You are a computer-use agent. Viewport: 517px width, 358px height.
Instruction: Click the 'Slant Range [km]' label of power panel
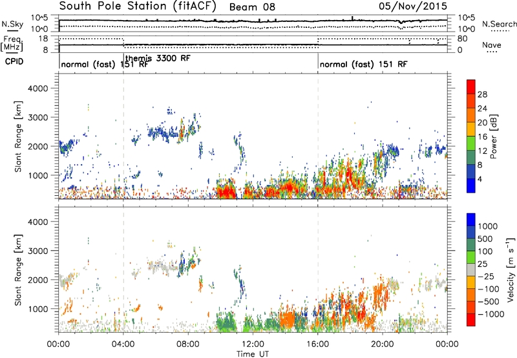click(18, 136)
